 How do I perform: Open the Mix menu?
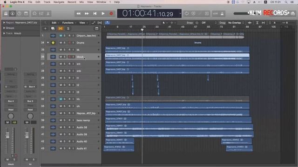(81, 2)
